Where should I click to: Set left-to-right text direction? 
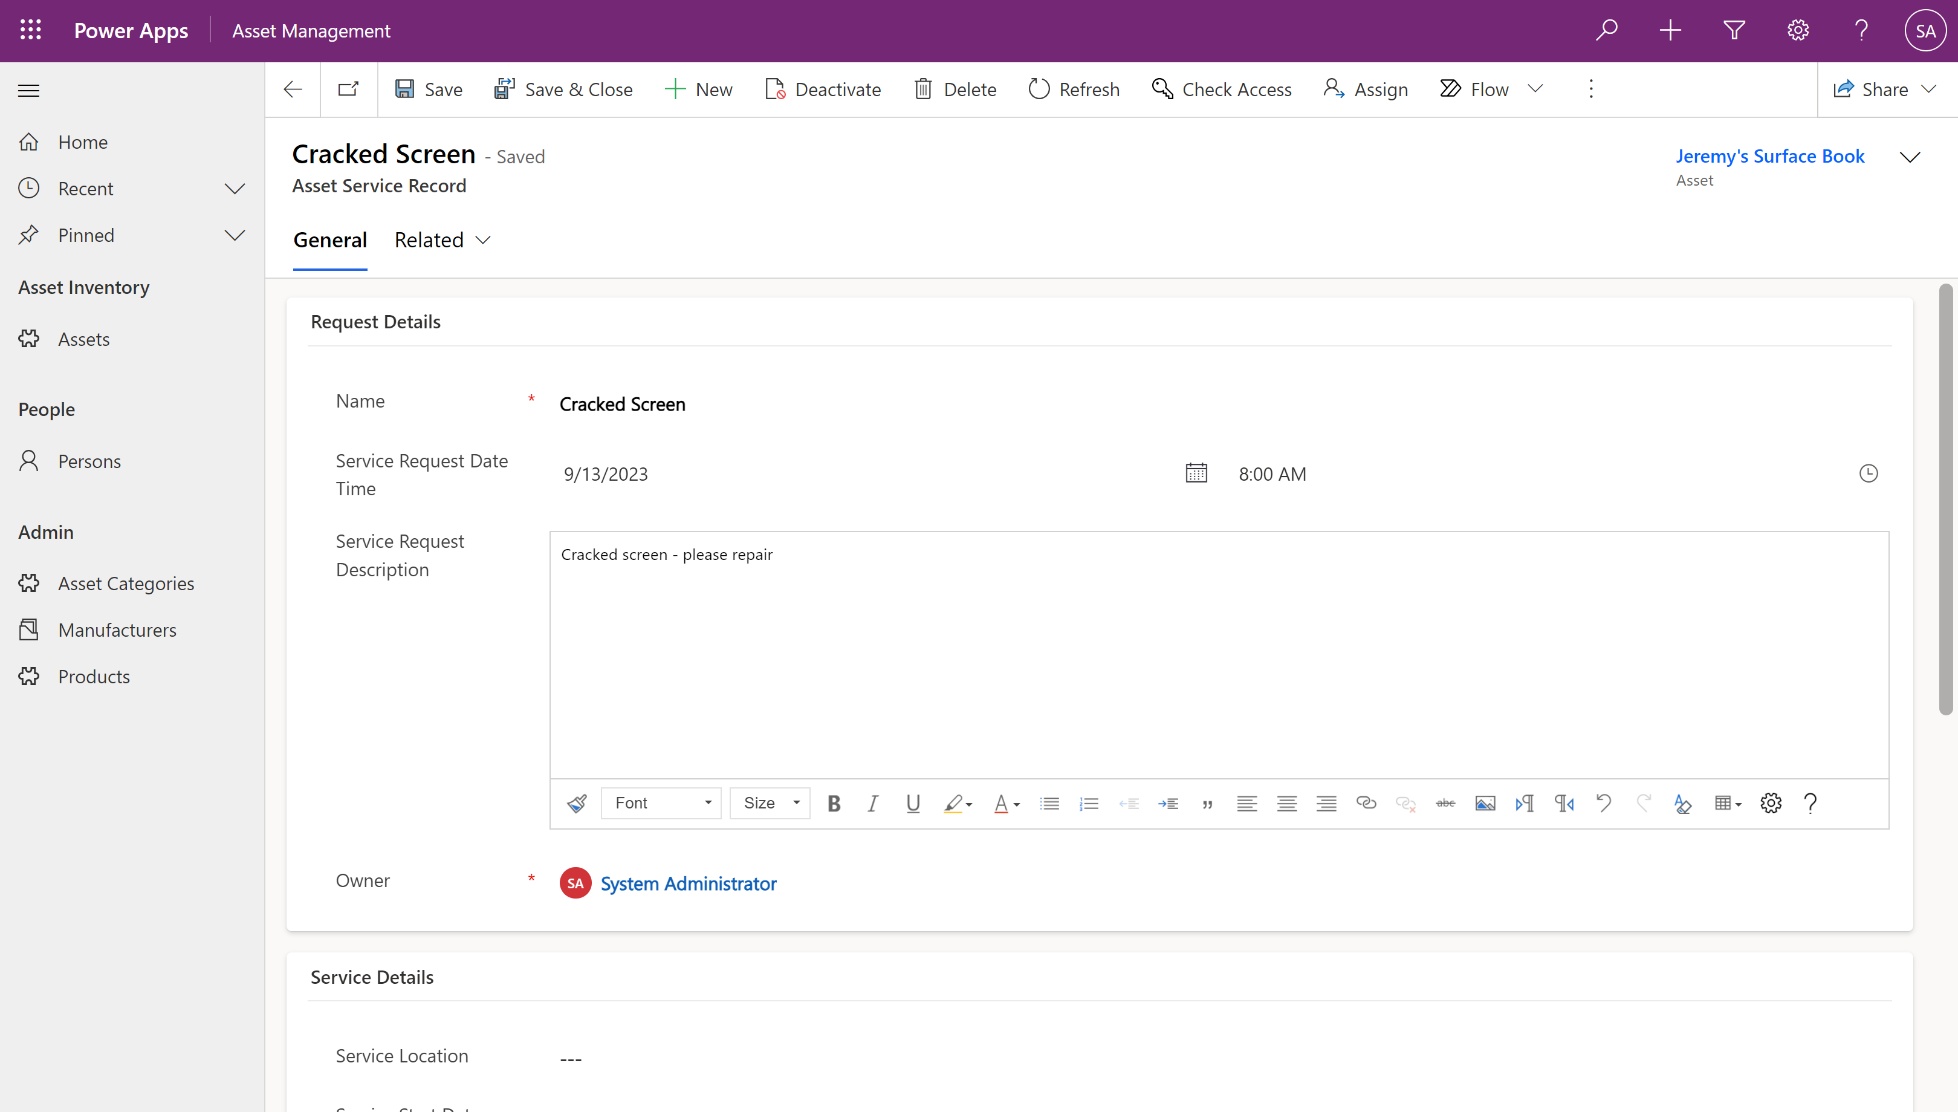1525,804
